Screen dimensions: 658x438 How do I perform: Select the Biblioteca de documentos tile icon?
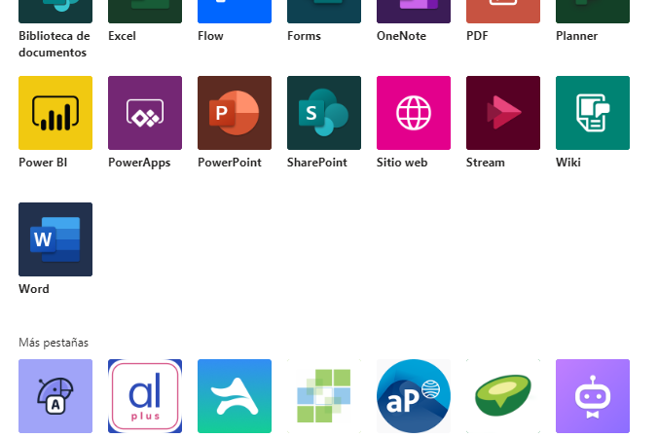(55, 12)
